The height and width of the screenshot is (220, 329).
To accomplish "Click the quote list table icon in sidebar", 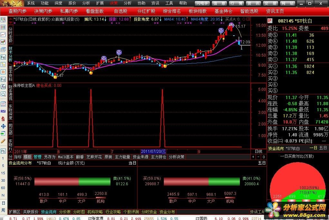I will pos(3,27).
